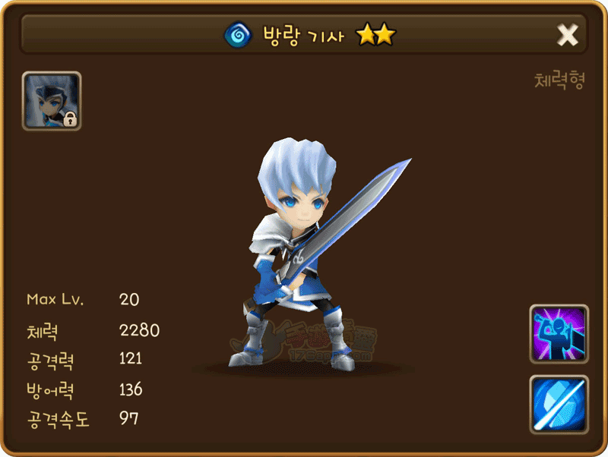Image resolution: width=608 pixels, height=457 pixels.
Task: Click the 136 defense value
Action: click(x=131, y=389)
